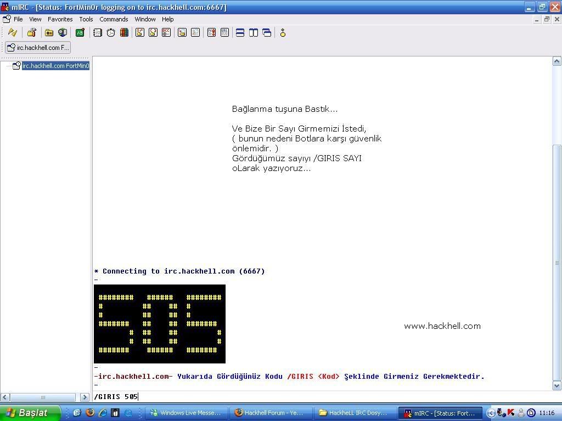Click the status window scroll up arrow

coord(557,61)
